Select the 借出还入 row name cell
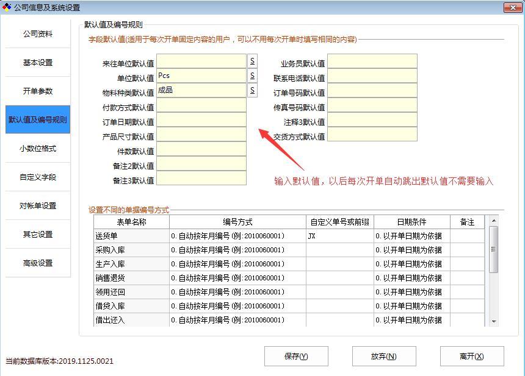Viewport: 525px width, 376px height. coord(132,320)
